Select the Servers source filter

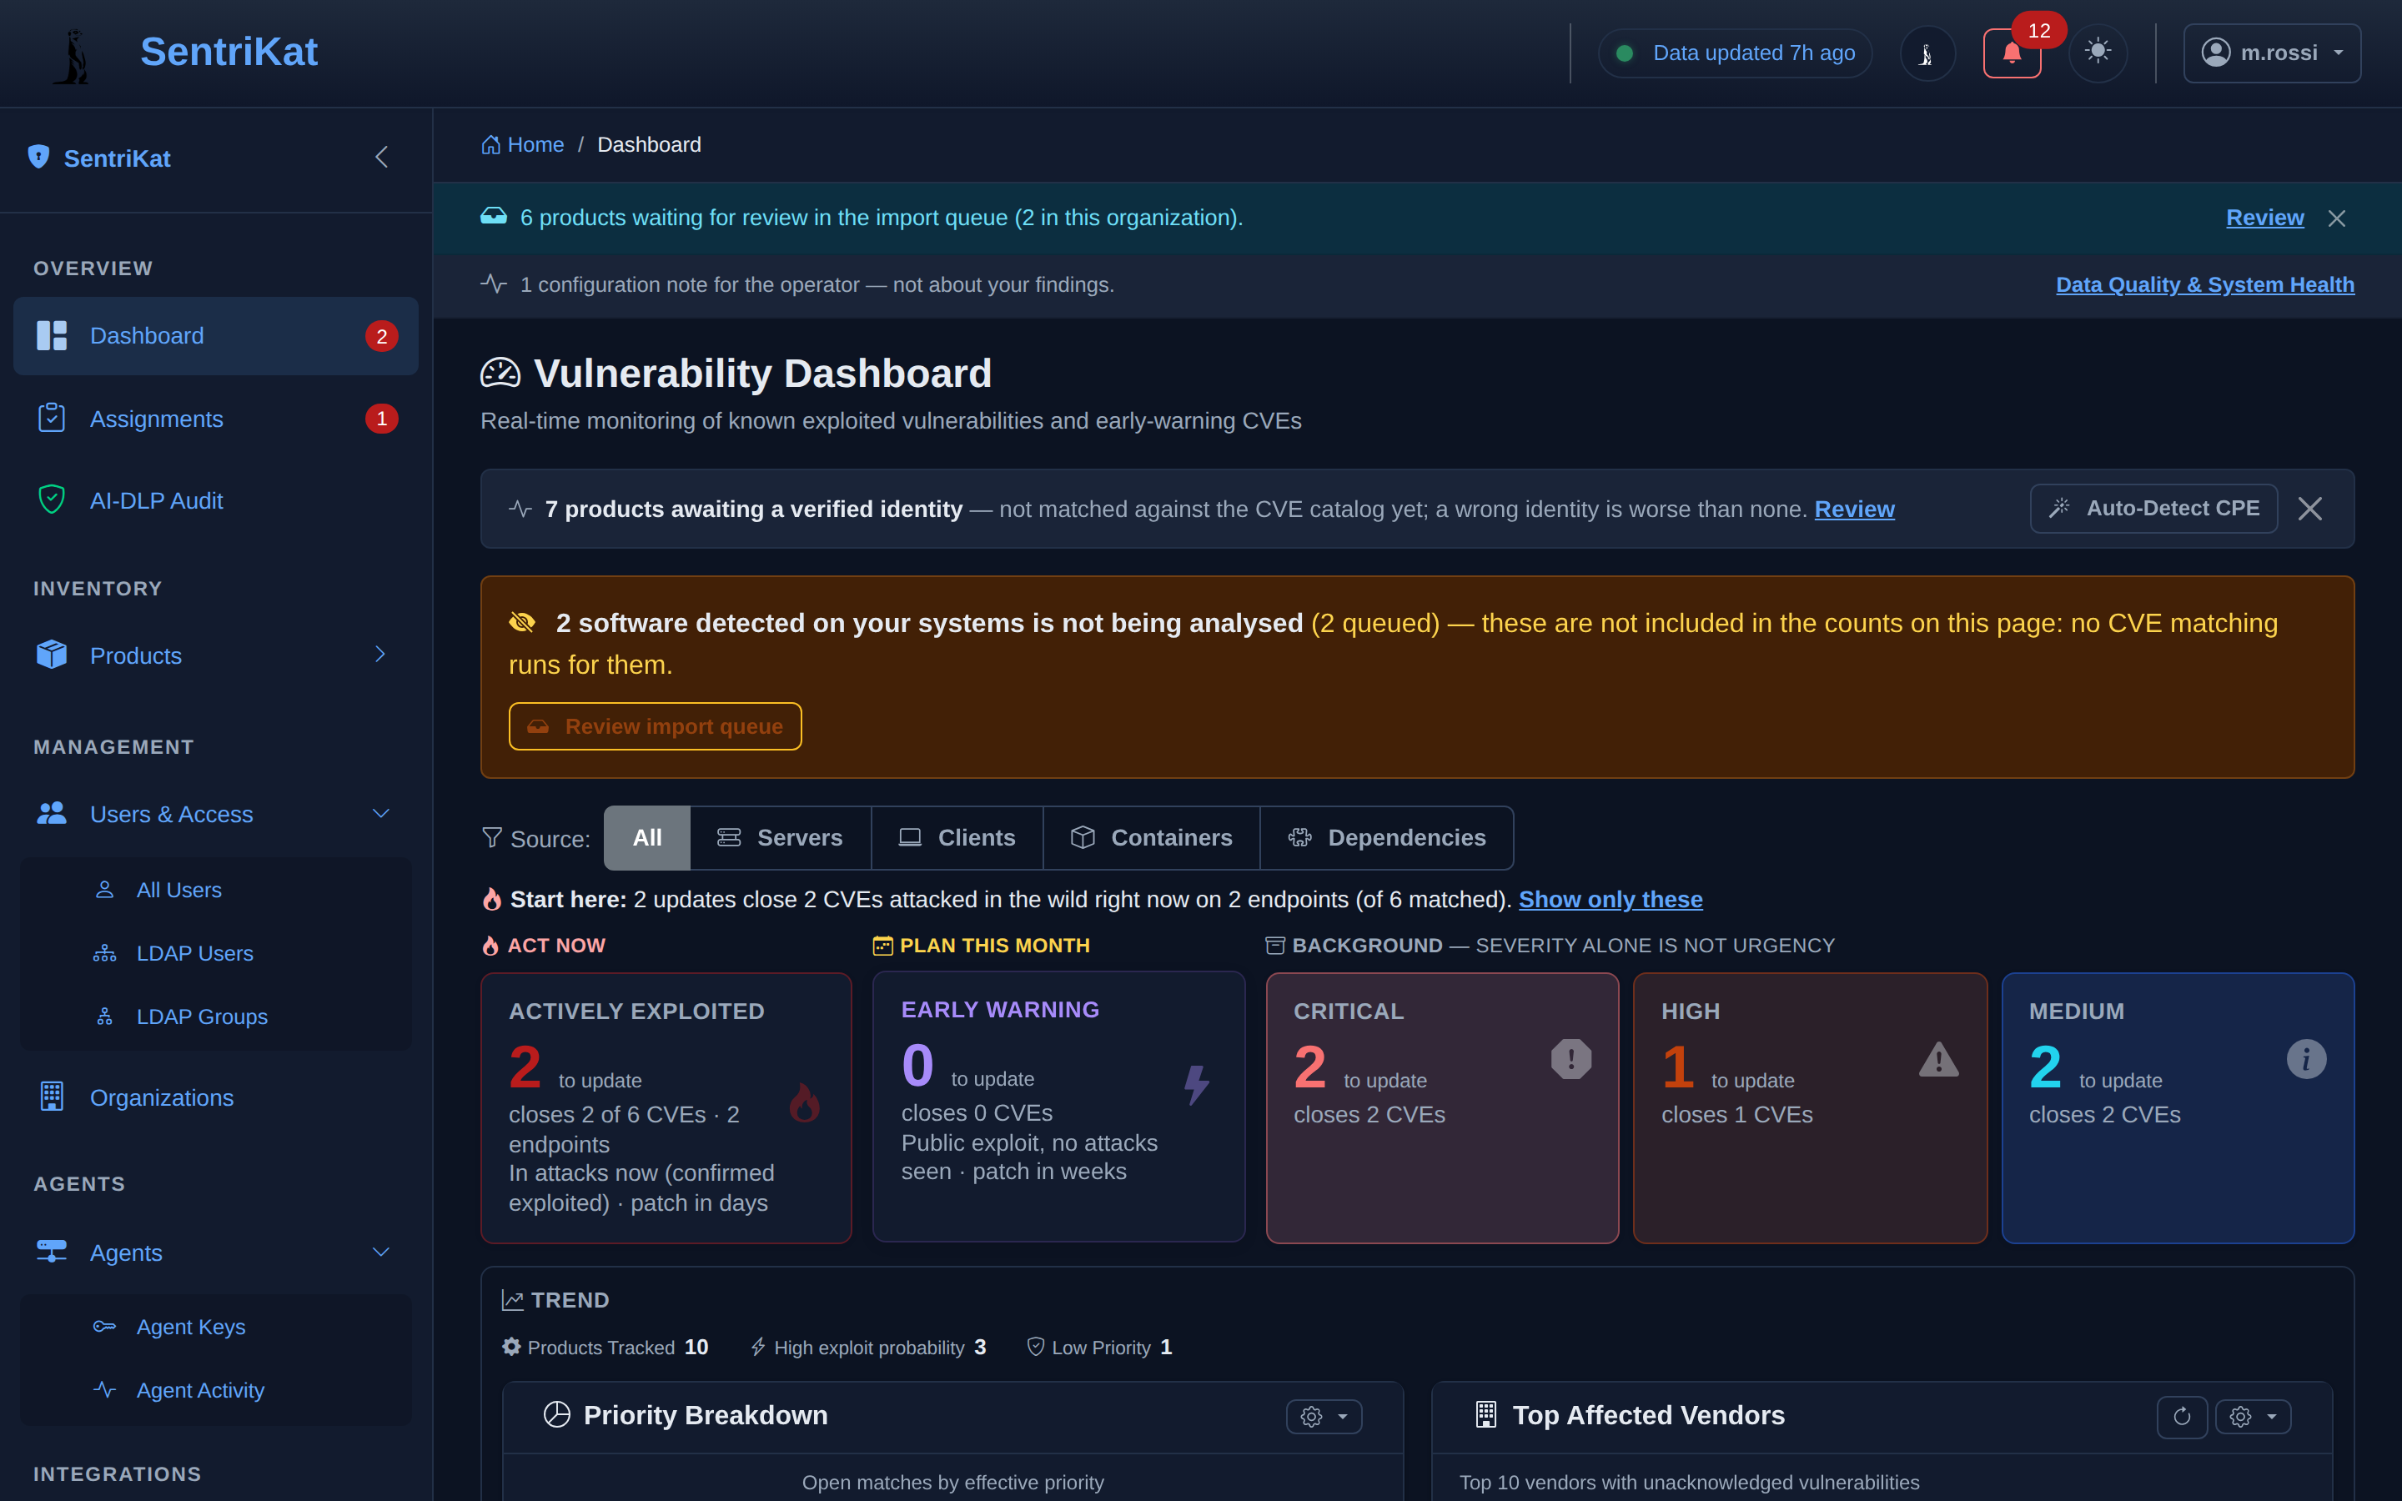[780, 838]
